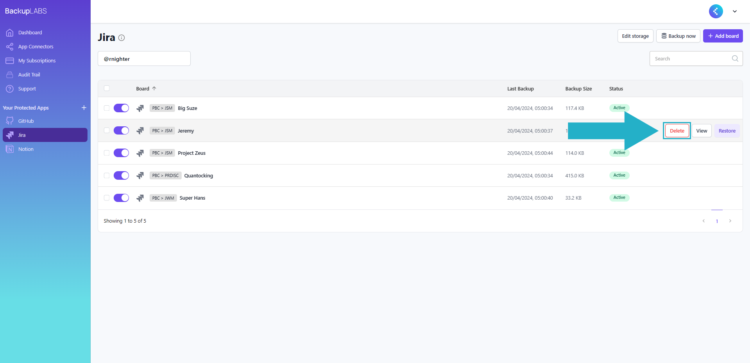Click the Project Zeus board name
750x363 pixels.
[x=192, y=153]
